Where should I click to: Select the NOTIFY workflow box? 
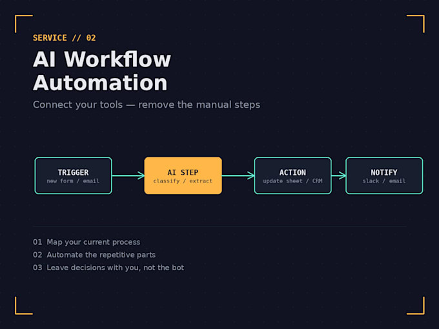(384, 175)
